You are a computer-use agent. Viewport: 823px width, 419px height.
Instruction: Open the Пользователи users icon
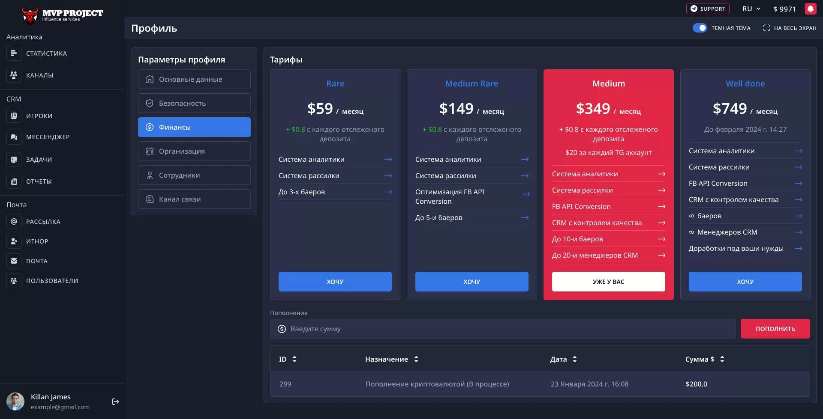pyautogui.click(x=14, y=280)
